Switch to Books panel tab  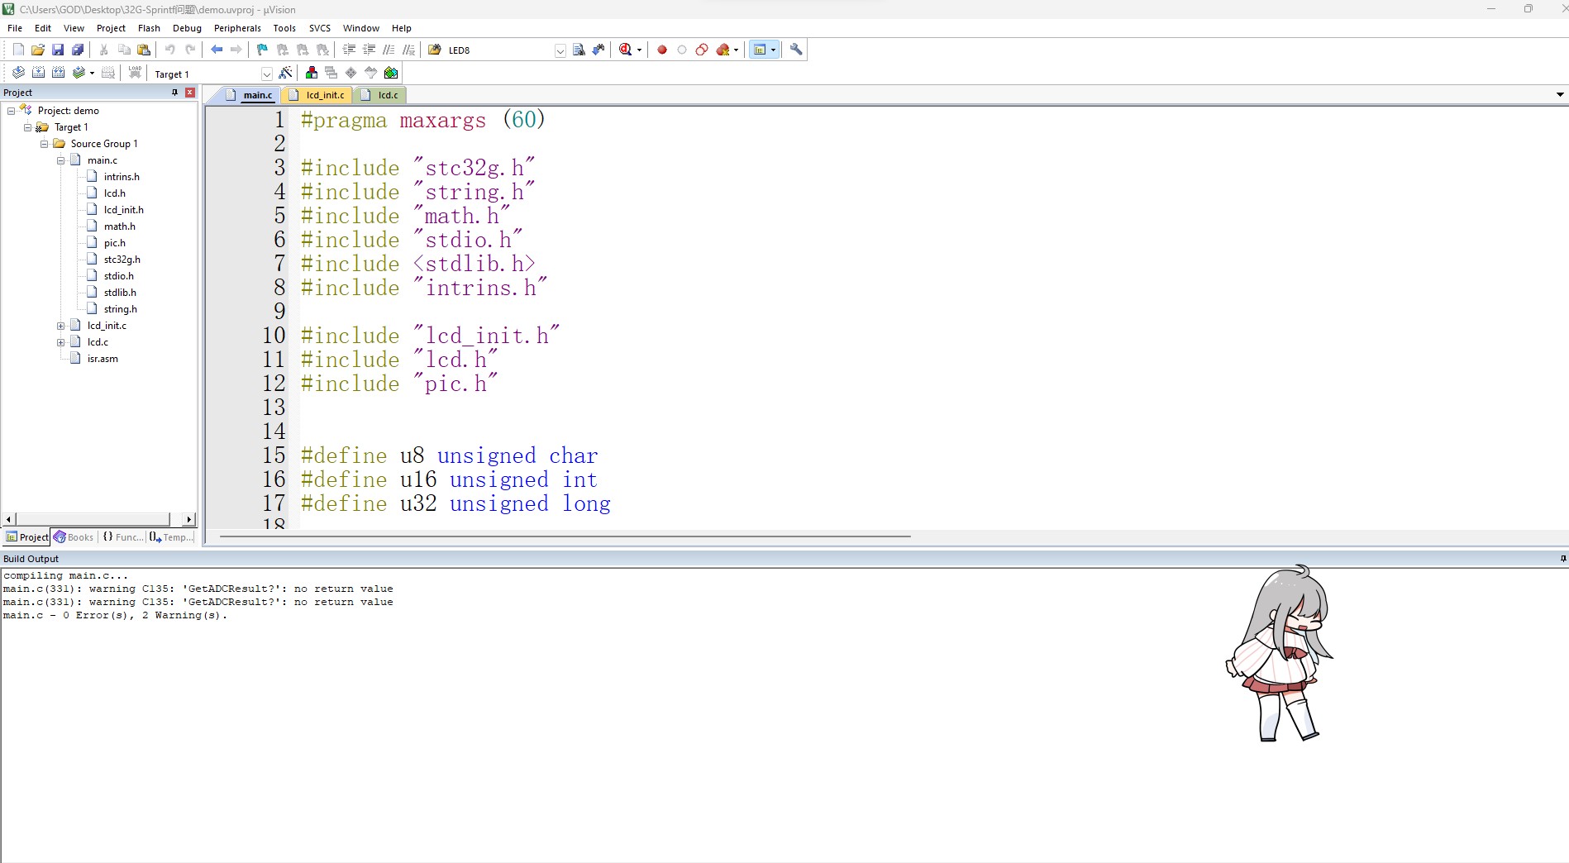(74, 537)
